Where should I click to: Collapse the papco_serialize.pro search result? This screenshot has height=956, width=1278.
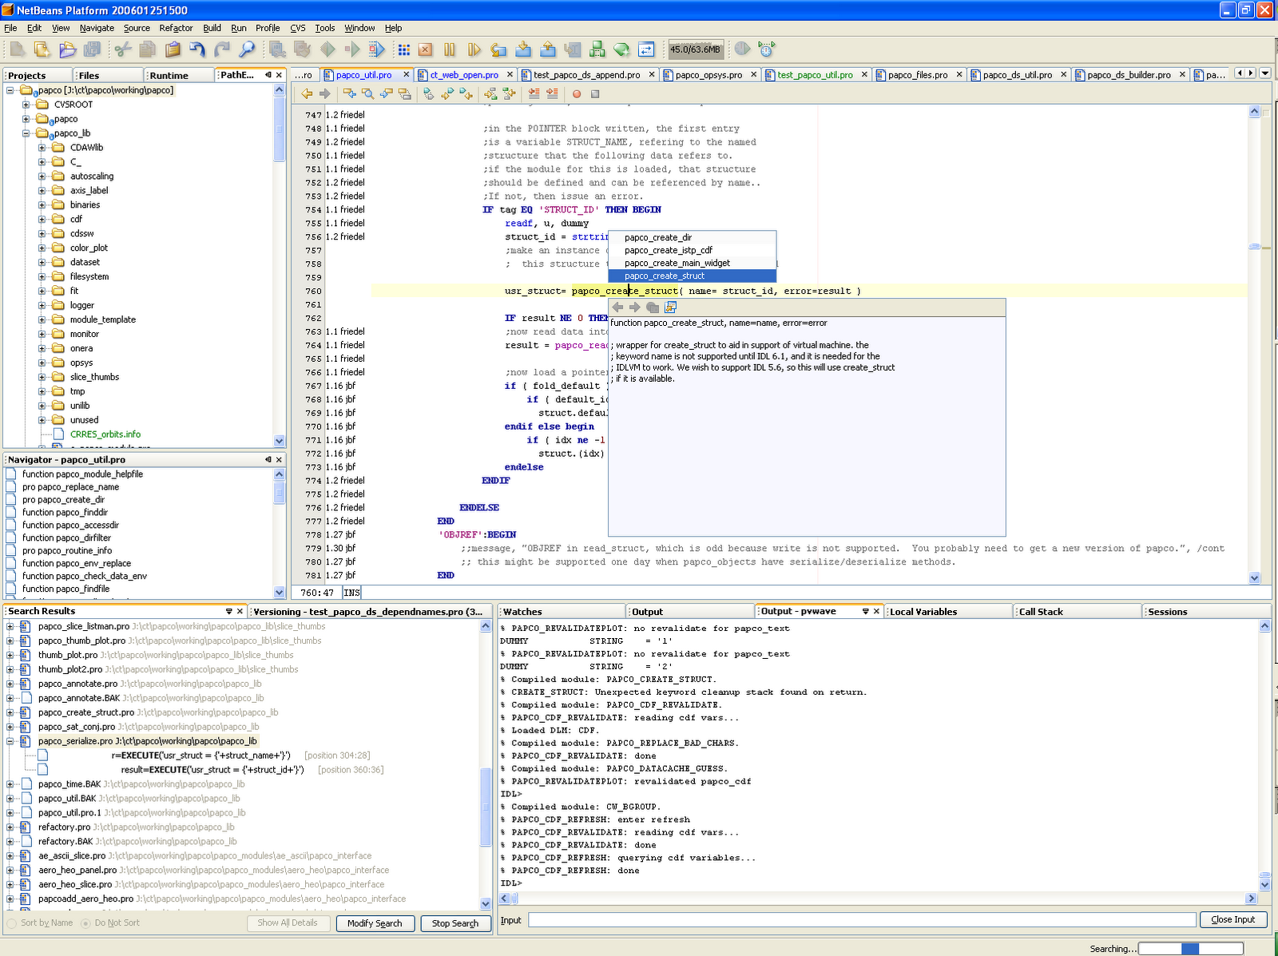[10, 741]
